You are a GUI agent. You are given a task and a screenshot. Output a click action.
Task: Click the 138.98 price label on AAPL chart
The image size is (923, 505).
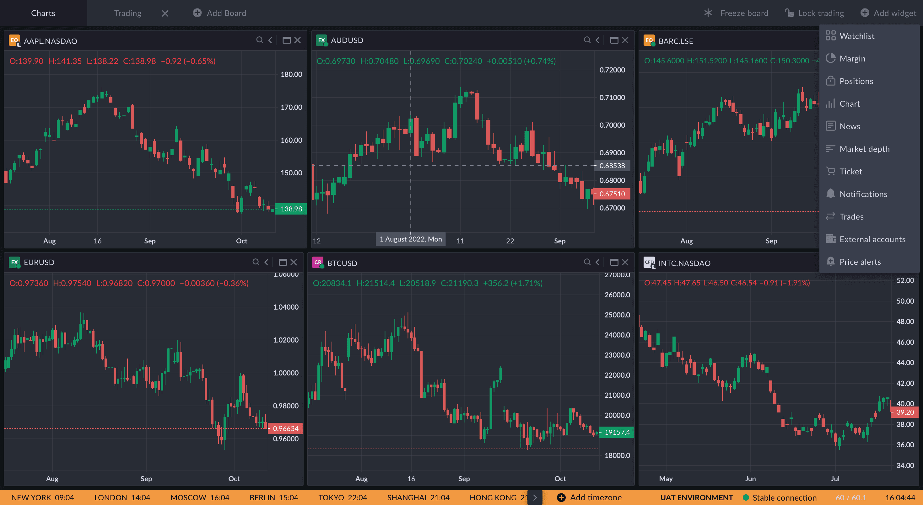tap(291, 209)
